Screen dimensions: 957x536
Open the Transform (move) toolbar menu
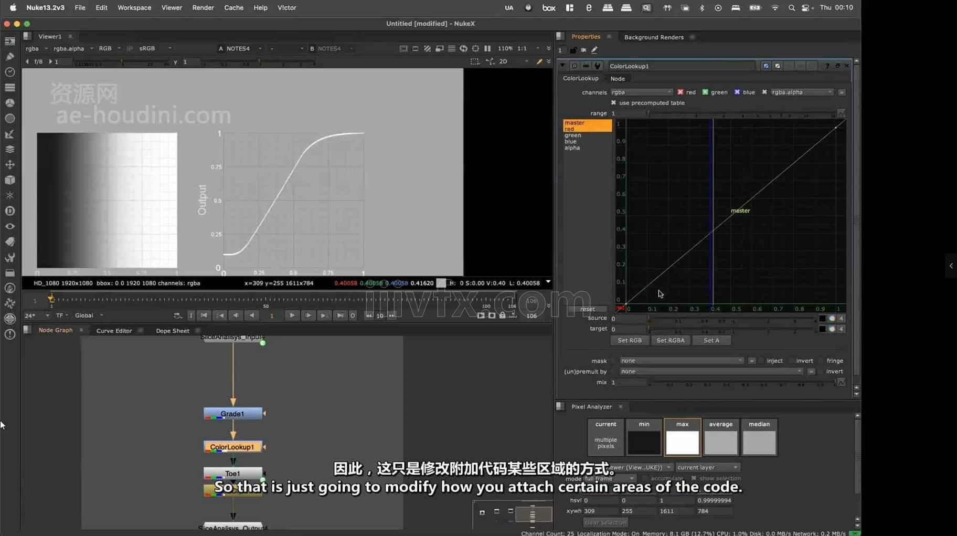click(9, 164)
